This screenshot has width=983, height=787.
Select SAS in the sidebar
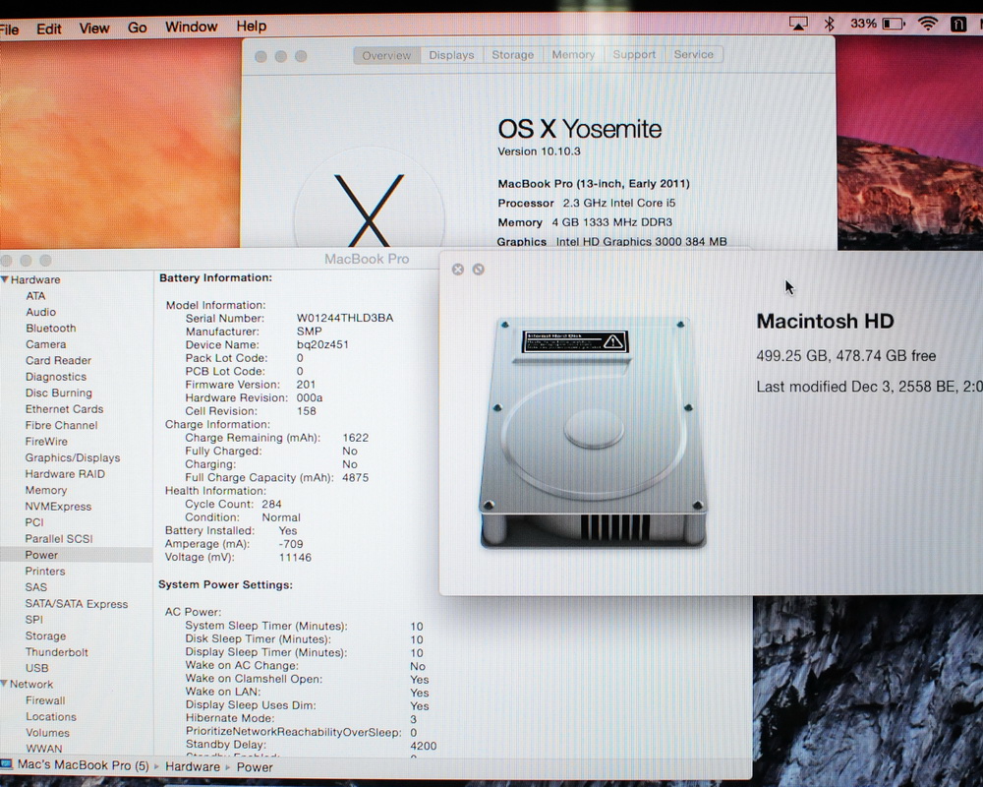point(36,587)
